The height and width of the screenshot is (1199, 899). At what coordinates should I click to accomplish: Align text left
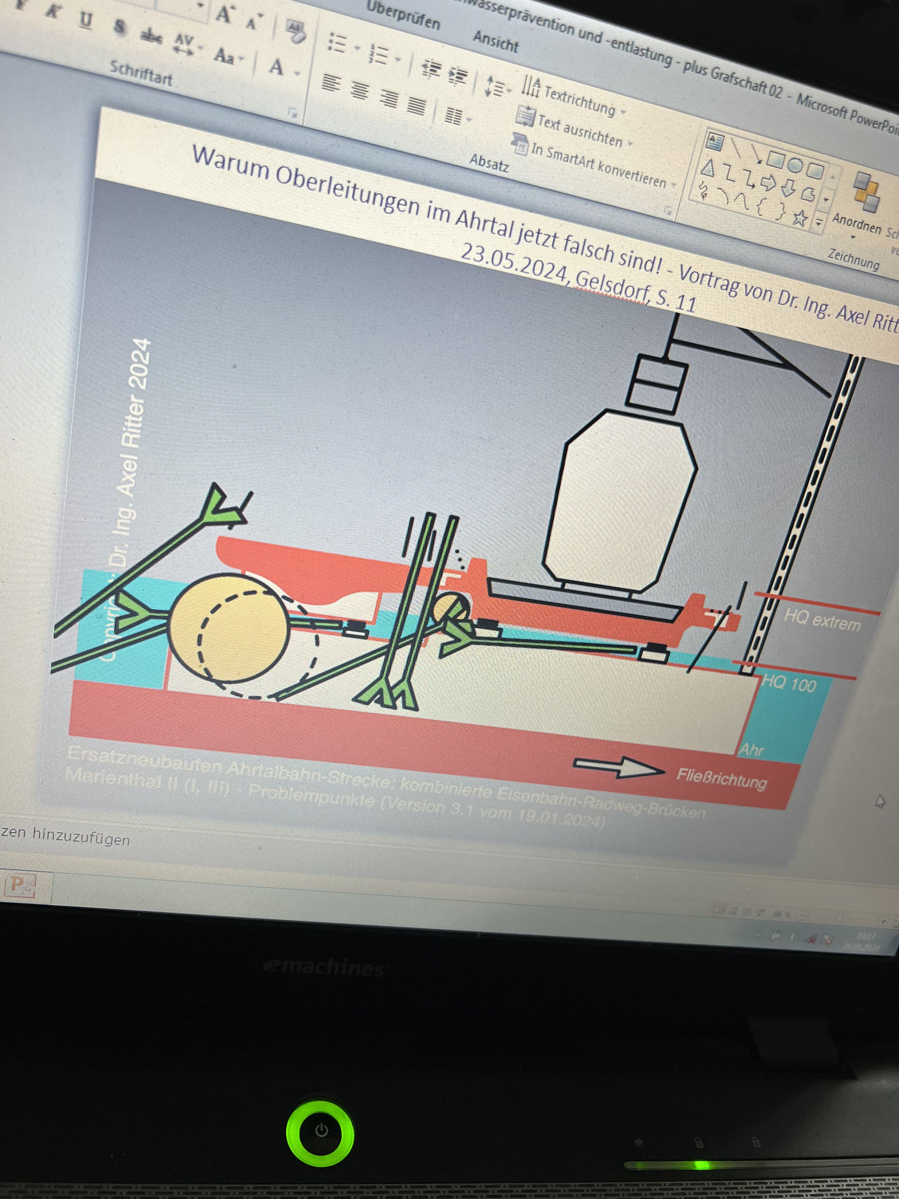[331, 83]
